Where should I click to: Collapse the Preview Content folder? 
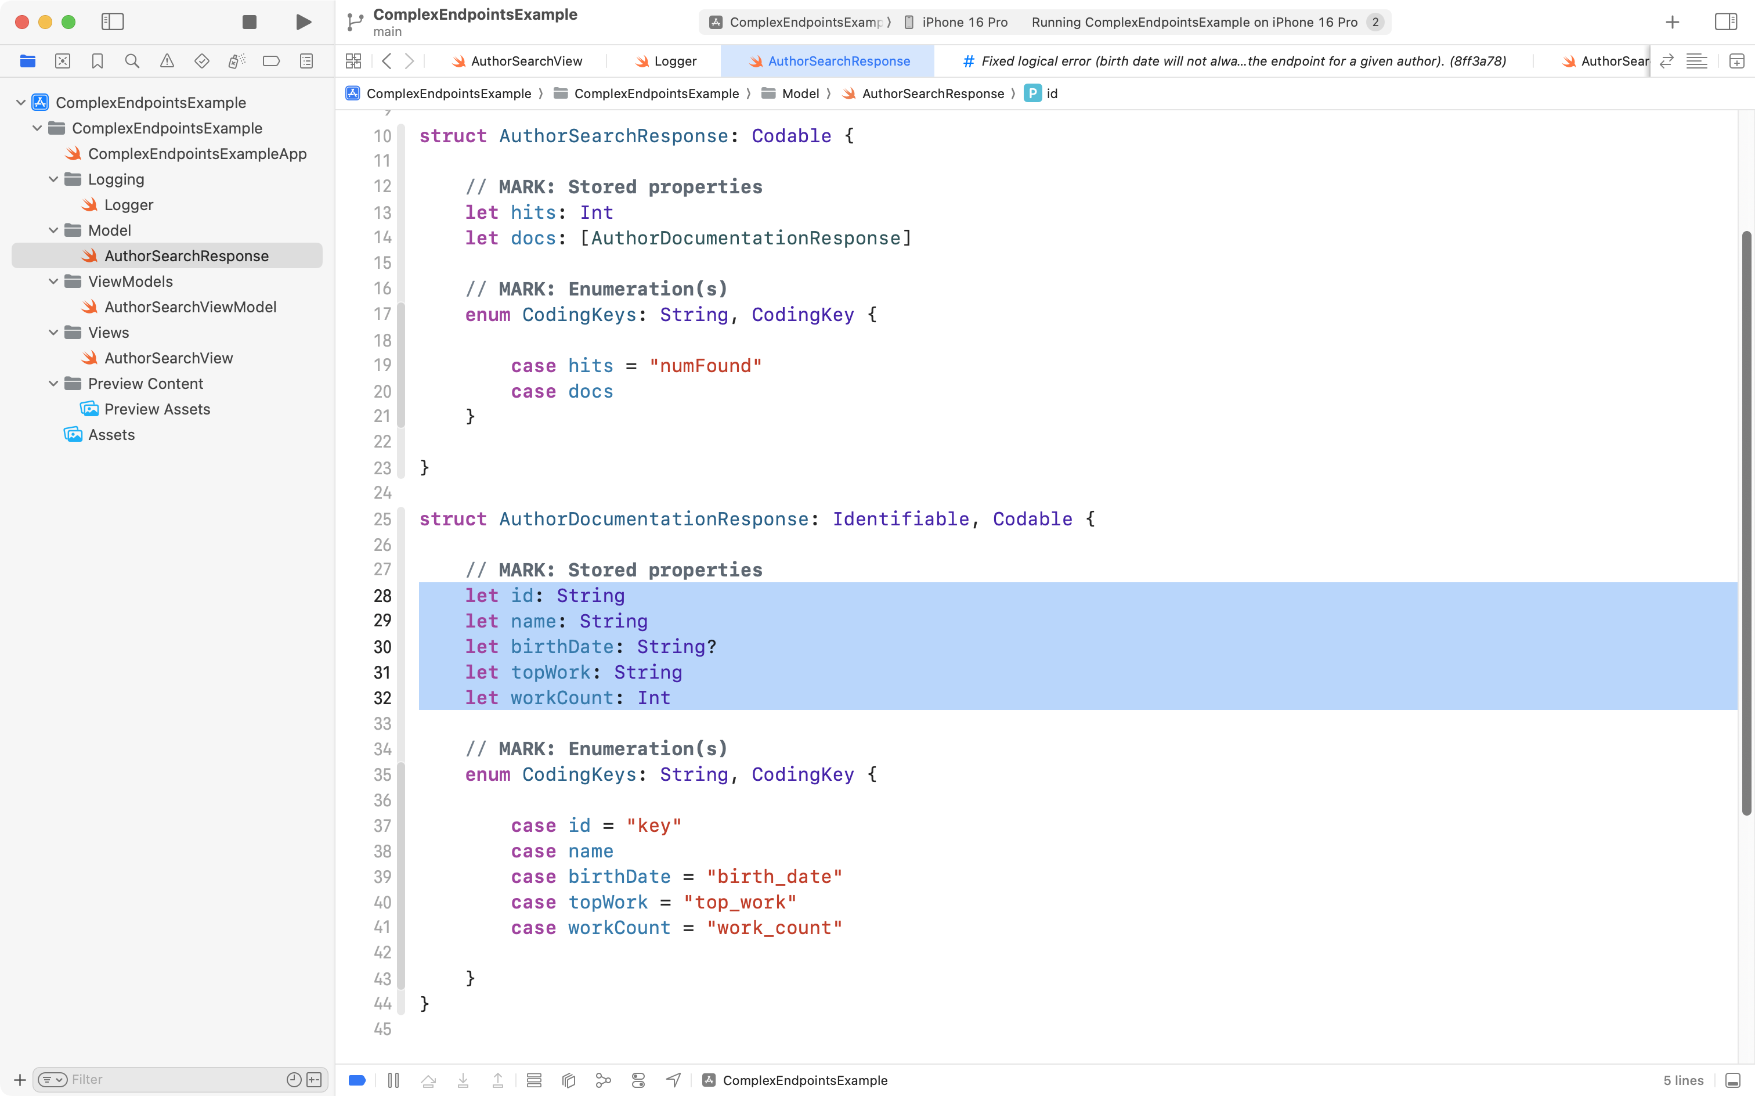53,384
